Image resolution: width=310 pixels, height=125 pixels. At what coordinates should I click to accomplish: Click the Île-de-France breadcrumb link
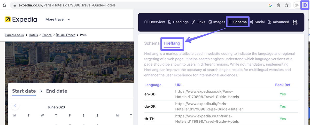point(66,35)
